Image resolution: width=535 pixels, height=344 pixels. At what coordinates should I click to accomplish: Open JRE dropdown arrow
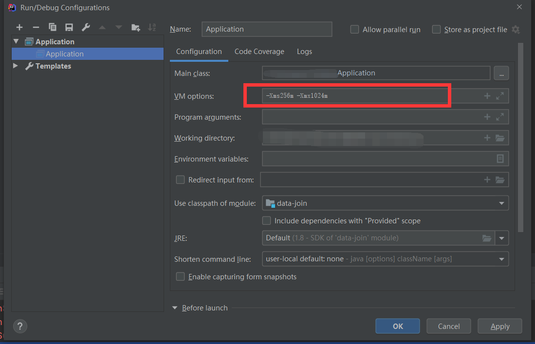(x=501, y=238)
